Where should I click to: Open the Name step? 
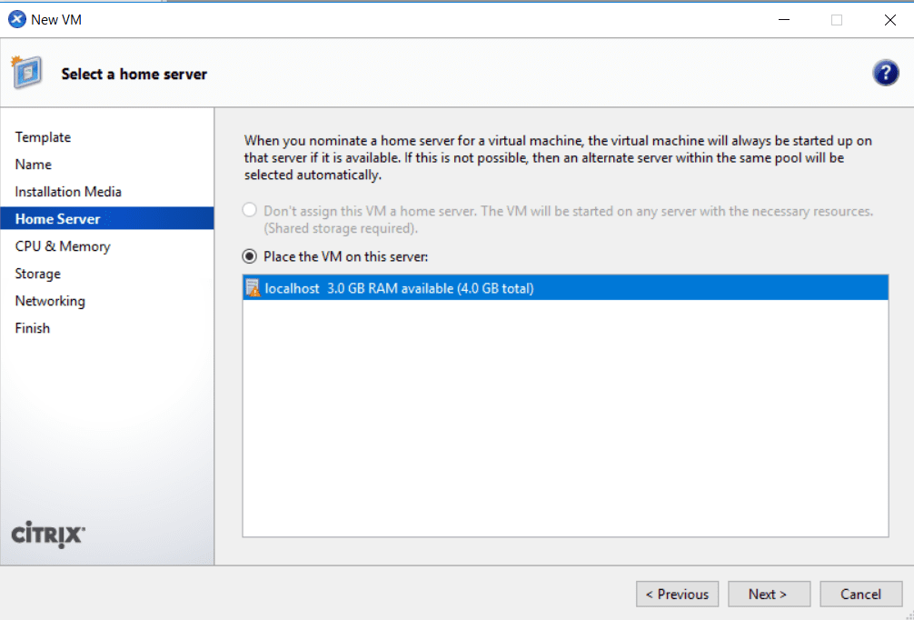[34, 165]
